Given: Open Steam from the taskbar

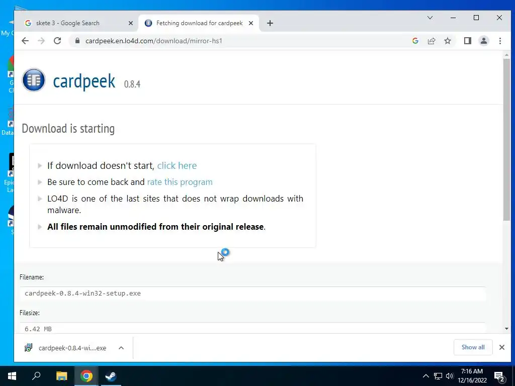Looking at the screenshot, I should click(x=111, y=376).
